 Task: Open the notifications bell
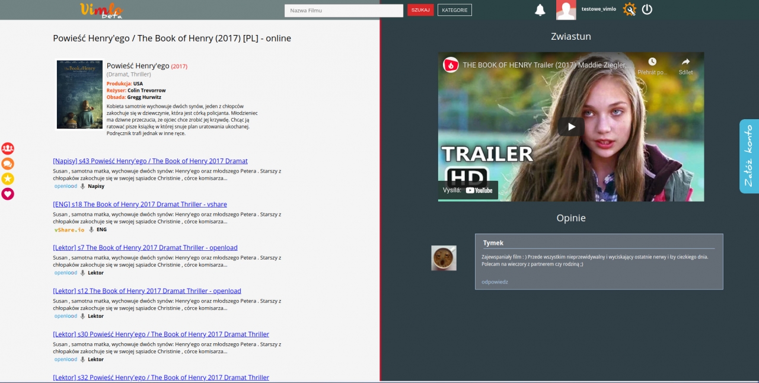(540, 10)
